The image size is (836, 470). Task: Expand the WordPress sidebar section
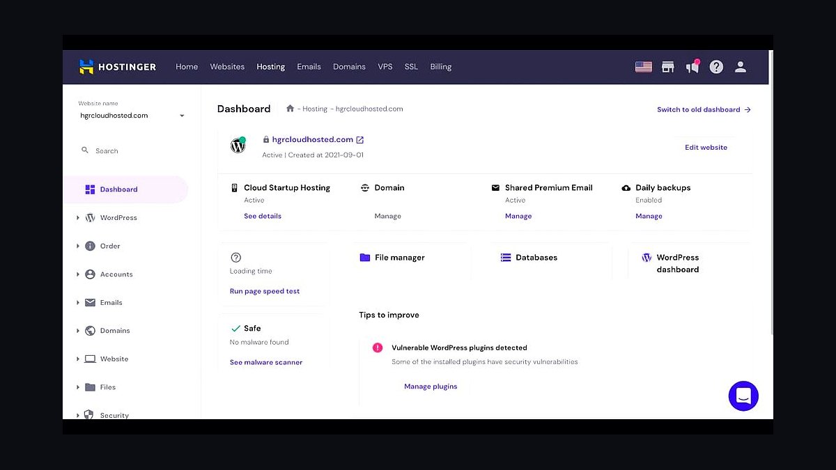(x=78, y=218)
